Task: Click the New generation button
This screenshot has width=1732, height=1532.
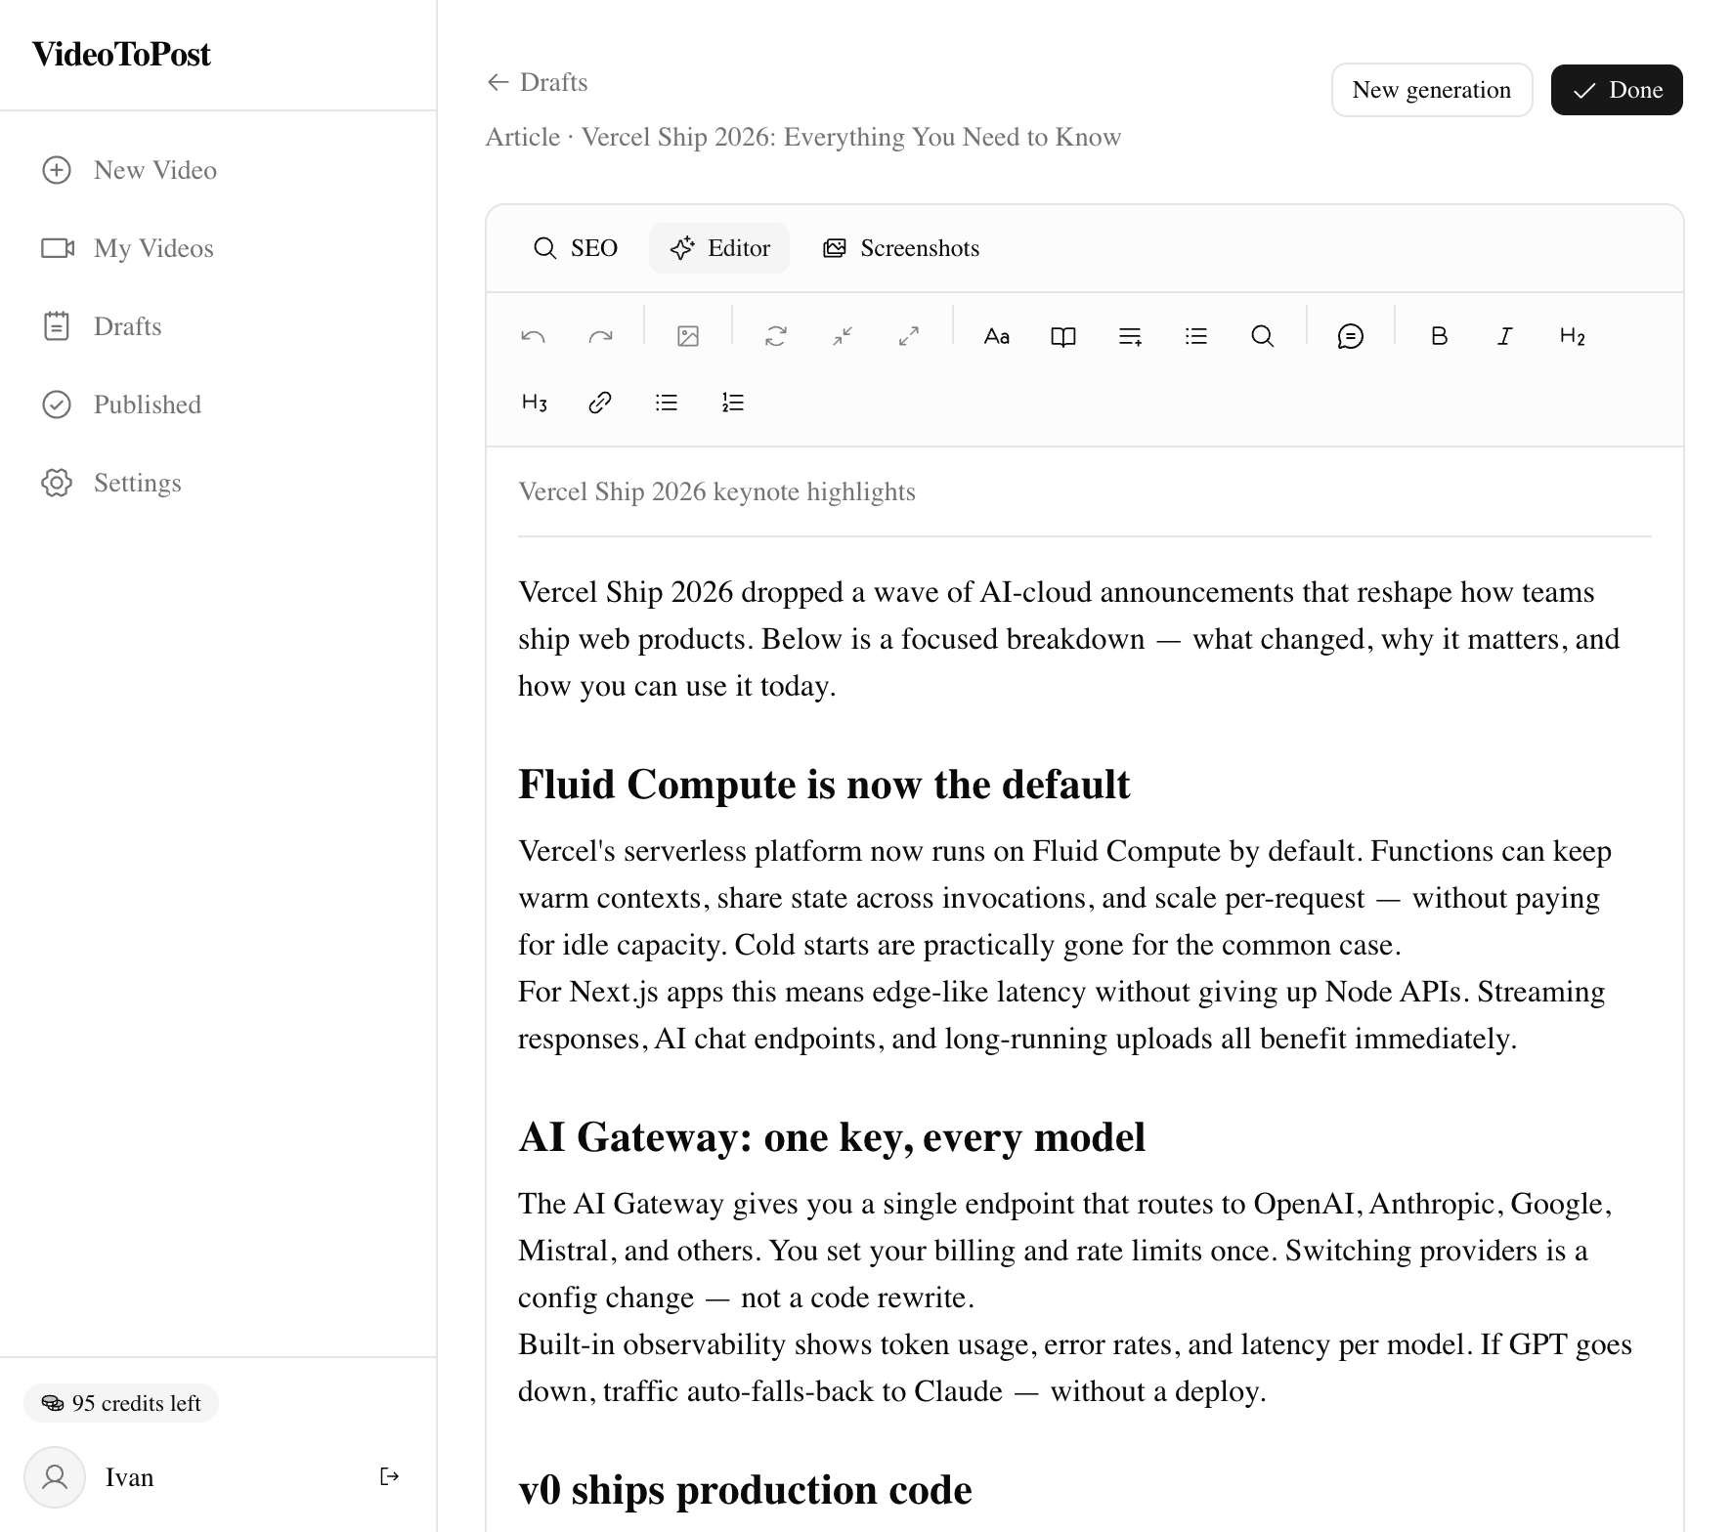Action: click(x=1432, y=90)
